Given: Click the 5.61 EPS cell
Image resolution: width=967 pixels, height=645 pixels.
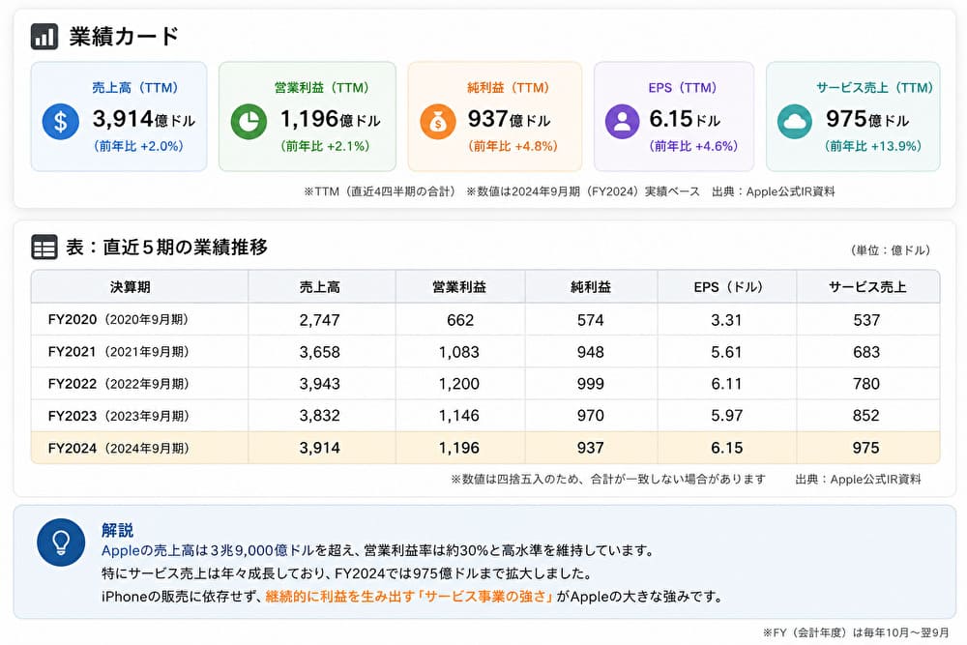Looking at the screenshot, I should 726,352.
